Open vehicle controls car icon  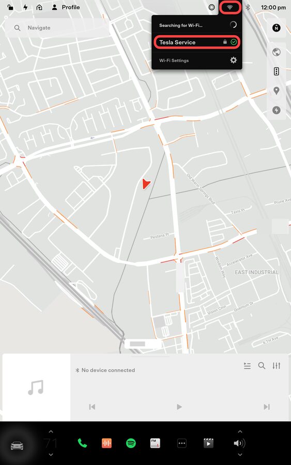click(x=17, y=445)
